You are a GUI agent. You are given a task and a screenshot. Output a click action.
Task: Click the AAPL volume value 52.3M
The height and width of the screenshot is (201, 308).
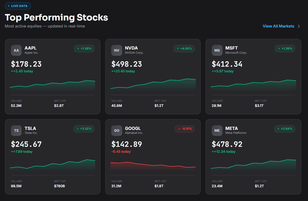click(x=16, y=106)
